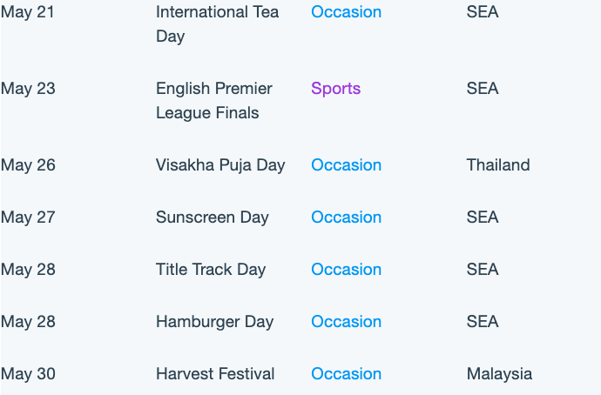
Task: Select the May 30 date cell
Action: pos(28,373)
